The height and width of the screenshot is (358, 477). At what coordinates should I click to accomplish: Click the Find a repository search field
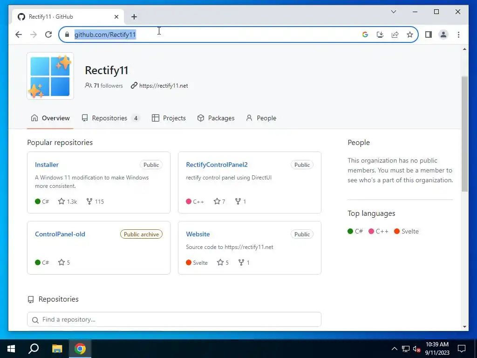[174, 319]
